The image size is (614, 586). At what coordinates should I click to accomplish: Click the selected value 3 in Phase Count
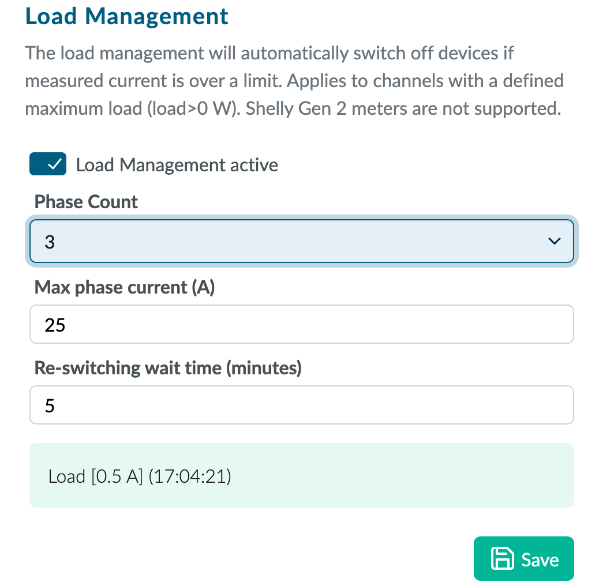50,242
